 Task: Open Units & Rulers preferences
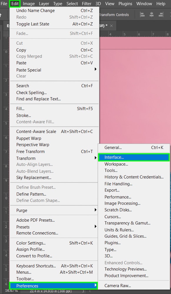click(x=134, y=230)
